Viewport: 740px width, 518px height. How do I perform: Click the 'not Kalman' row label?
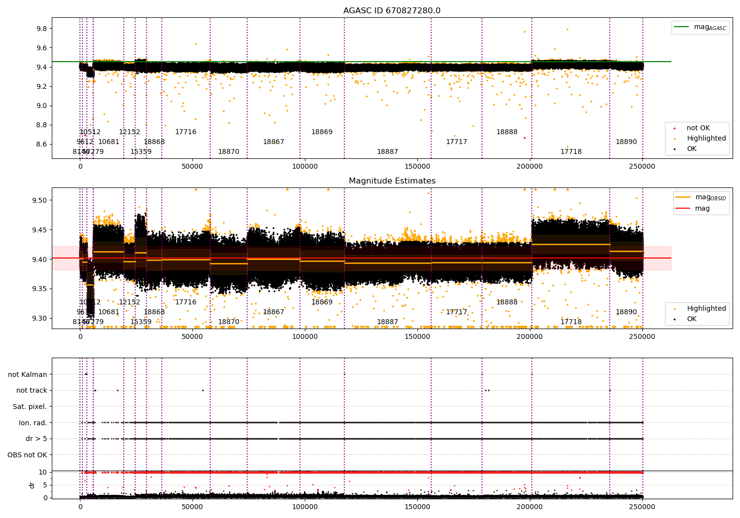tap(28, 375)
